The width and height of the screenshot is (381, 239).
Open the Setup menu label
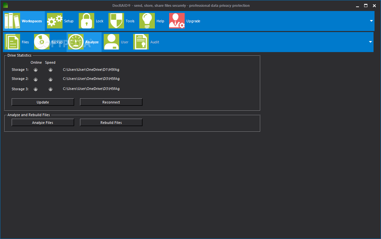click(69, 21)
